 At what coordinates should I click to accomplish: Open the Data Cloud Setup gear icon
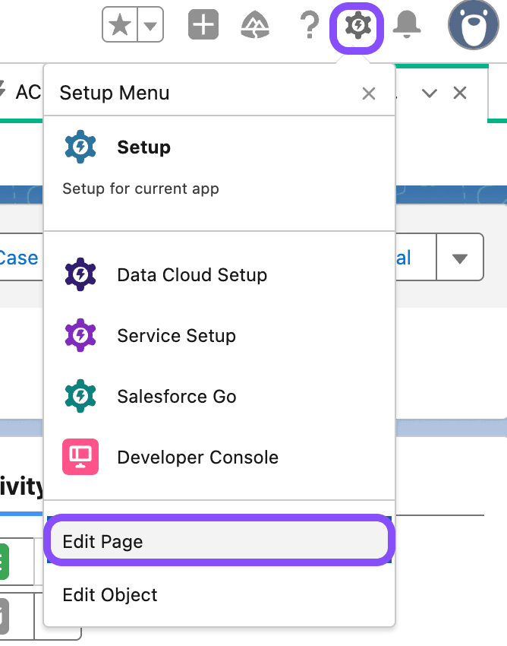[x=80, y=274]
